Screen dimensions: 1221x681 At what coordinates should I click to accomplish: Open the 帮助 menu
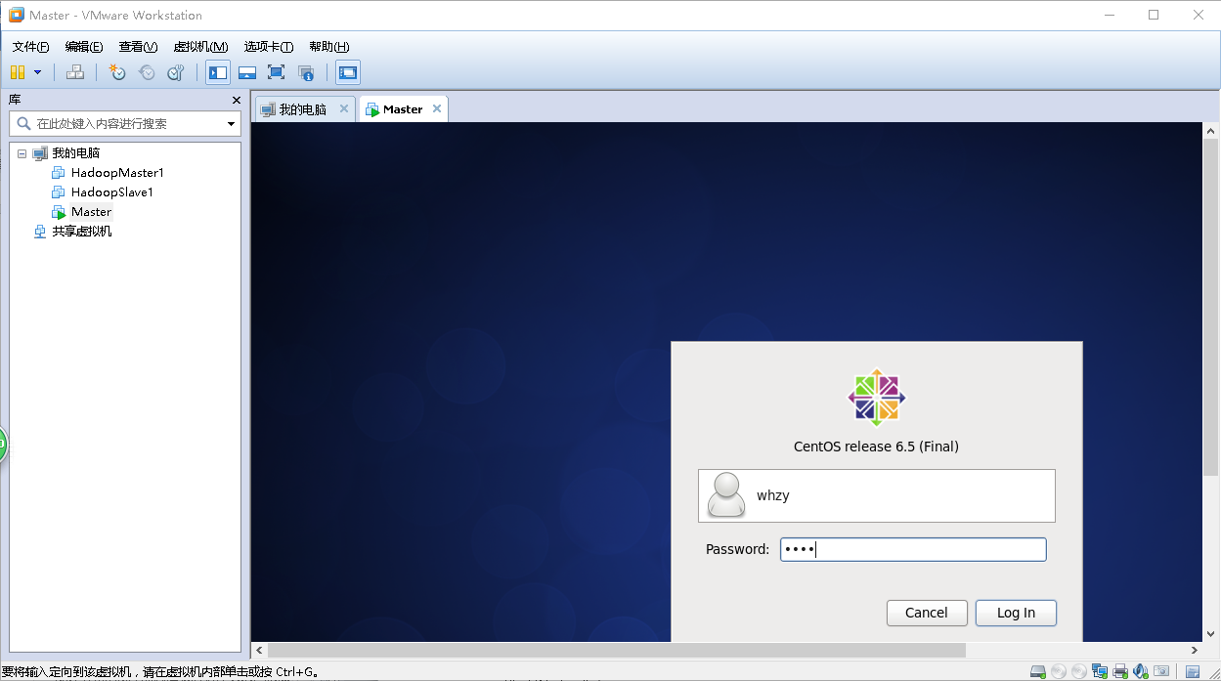329,47
